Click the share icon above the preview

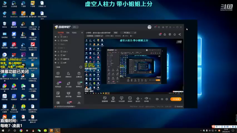coord(180,34)
